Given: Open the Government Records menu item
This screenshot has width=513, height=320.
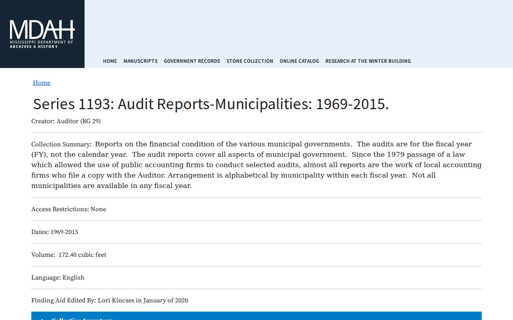Looking at the screenshot, I should pyautogui.click(x=192, y=61).
